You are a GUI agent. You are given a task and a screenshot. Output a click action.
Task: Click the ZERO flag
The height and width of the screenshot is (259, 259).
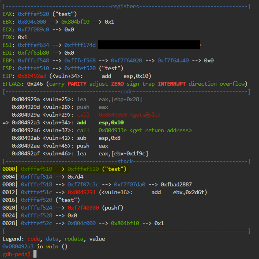coord(117,84)
